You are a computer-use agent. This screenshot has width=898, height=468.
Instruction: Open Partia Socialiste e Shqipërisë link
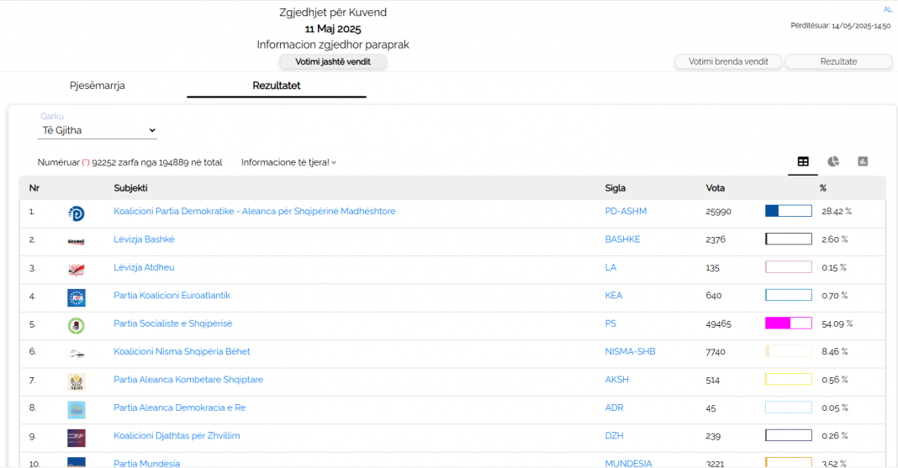click(173, 323)
